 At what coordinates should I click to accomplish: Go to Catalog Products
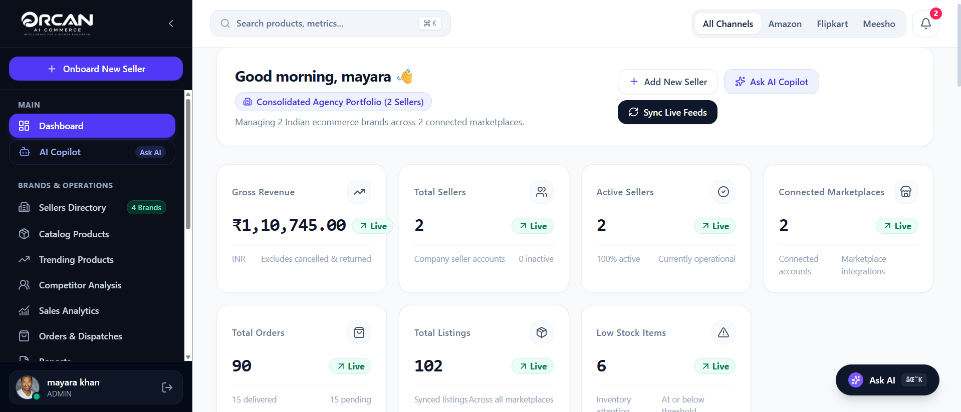tap(92, 234)
